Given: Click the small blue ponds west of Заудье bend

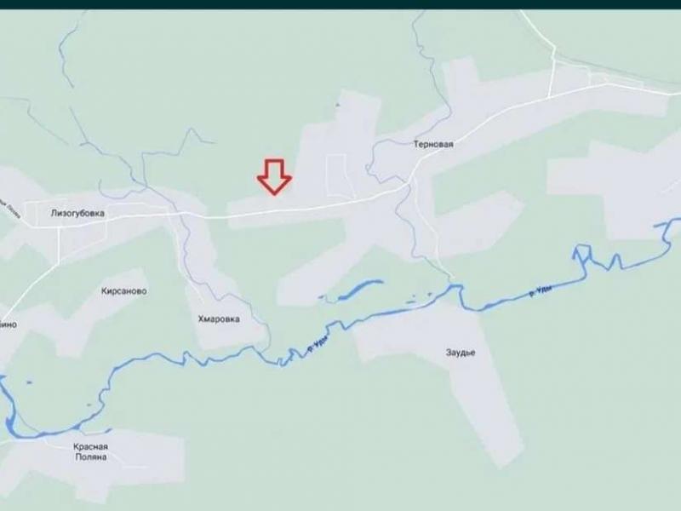Looking at the screenshot, I should (418, 297).
